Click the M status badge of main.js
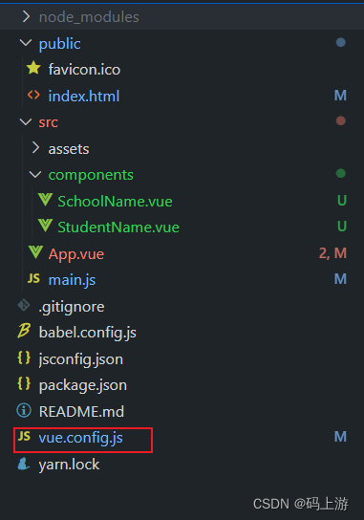 pos(340,279)
